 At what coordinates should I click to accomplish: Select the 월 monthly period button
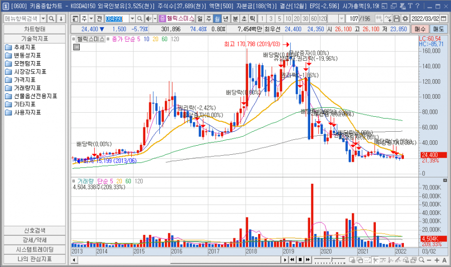(217, 19)
